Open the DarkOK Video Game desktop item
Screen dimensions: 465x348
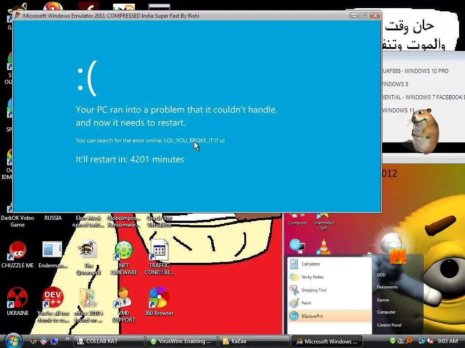18,221
